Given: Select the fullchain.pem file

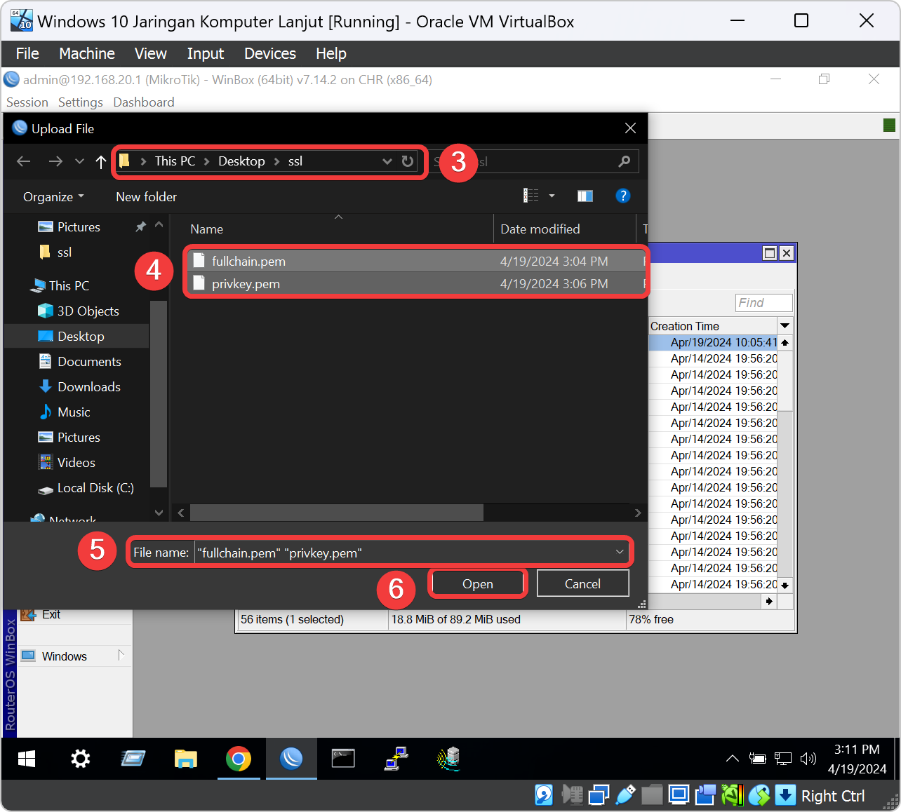Looking at the screenshot, I should pos(416,262).
